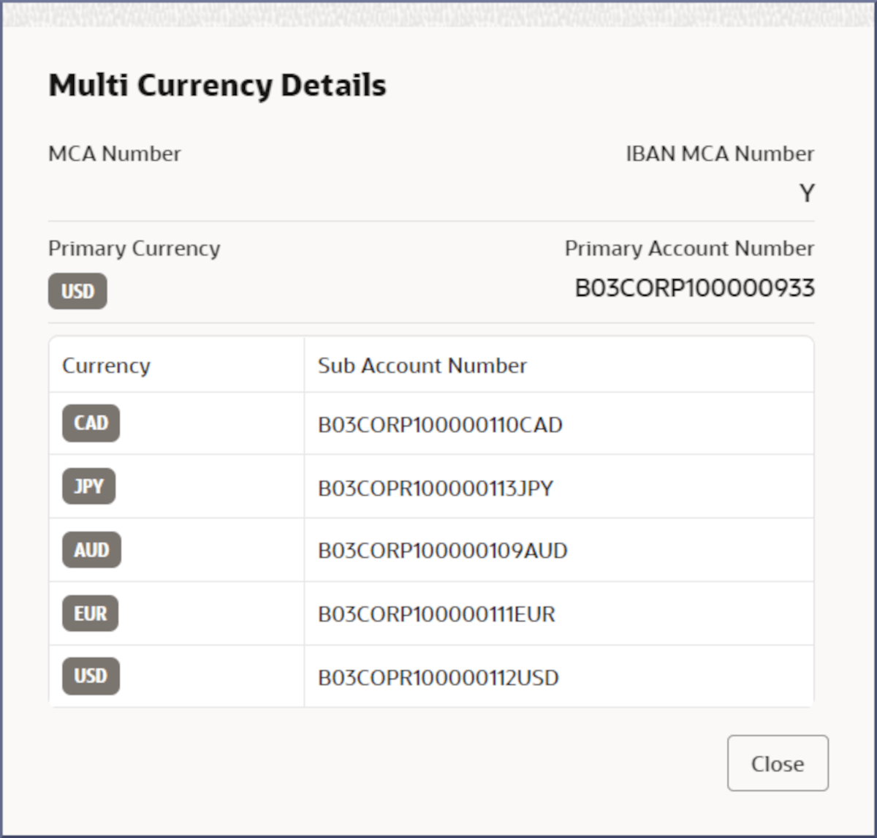Screen dimensions: 877x838
Task: Select the USD primary currency badge
Action: pos(77,291)
